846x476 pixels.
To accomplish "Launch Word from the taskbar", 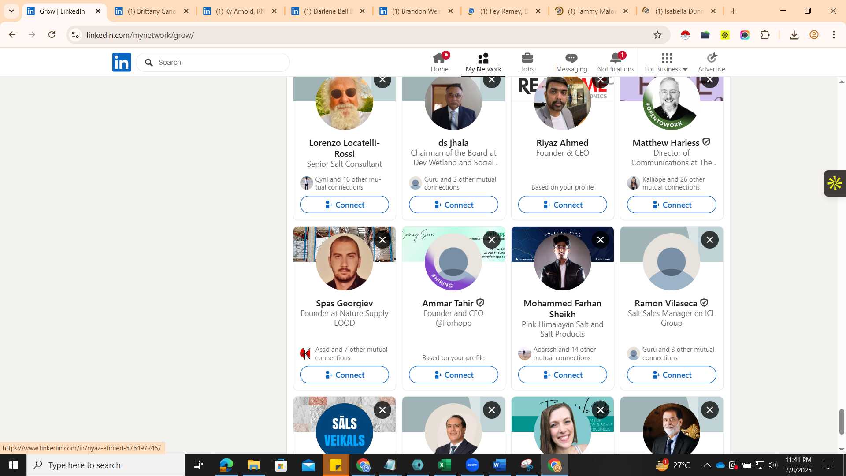I will tap(499, 465).
